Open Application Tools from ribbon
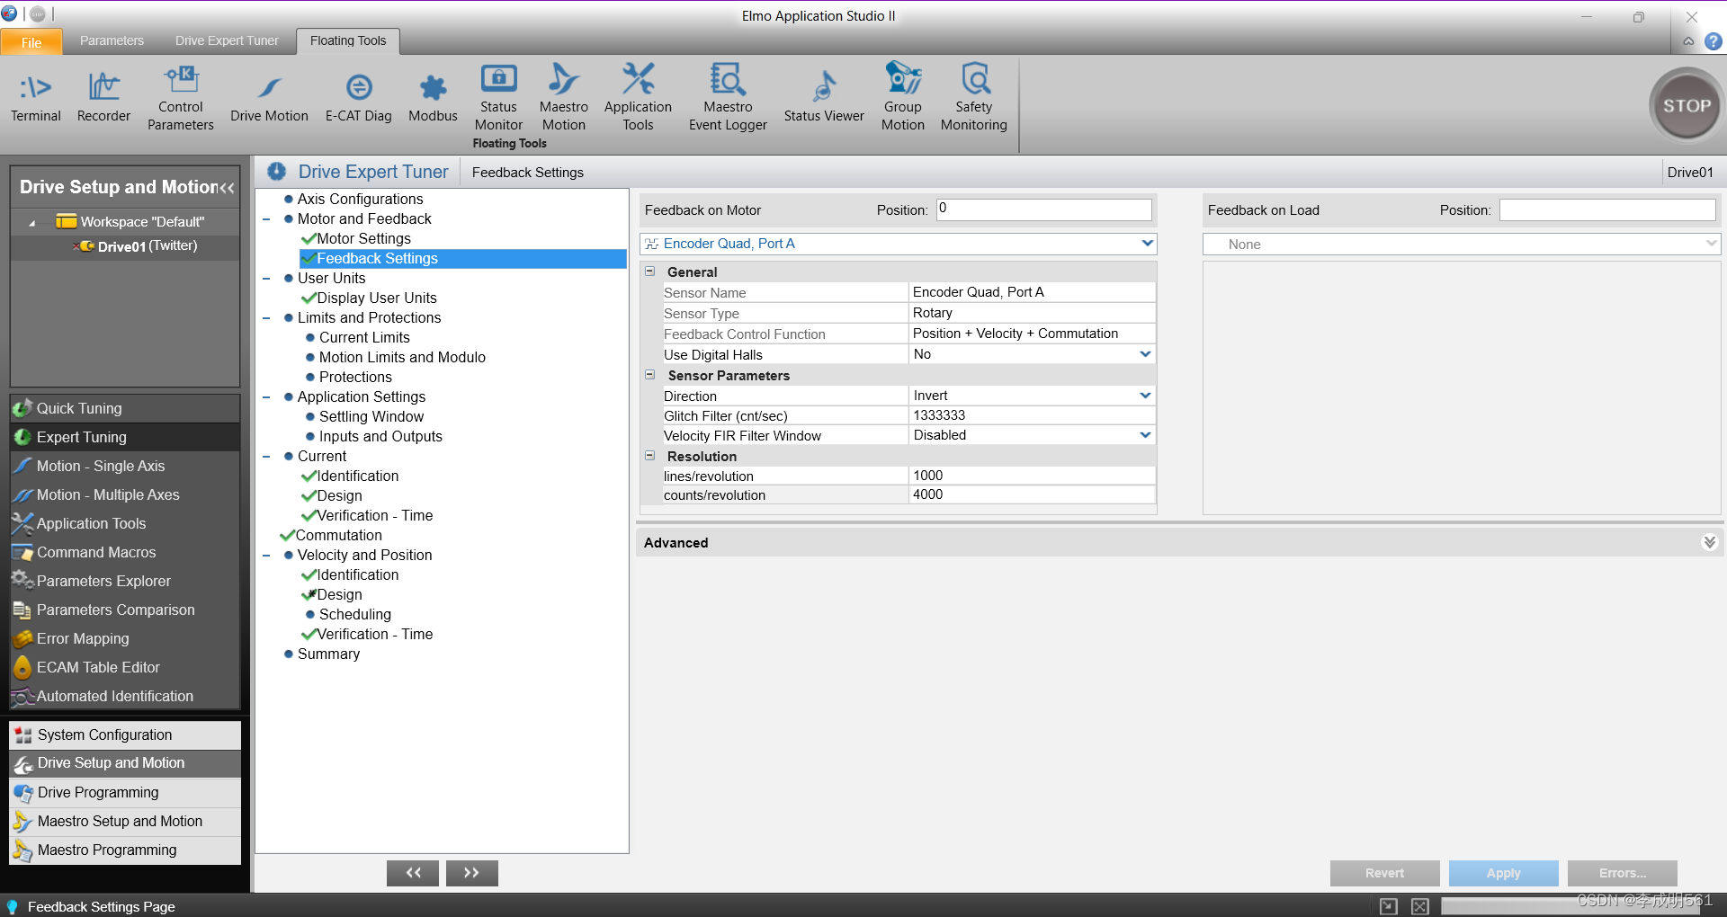1727x917 pixels. tap(638, 98)
